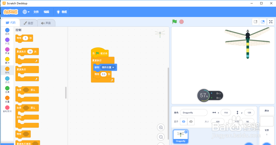The width and height of the screenshot is (276, 145).
Task: Stop the project with red stop button
Action: click(182, 22)
